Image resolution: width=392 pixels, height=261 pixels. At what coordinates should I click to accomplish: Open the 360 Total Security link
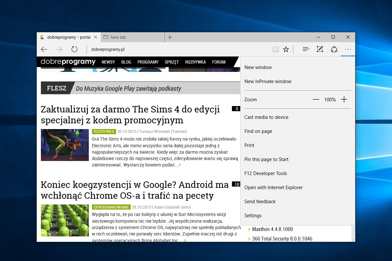[x=282, y=239]
